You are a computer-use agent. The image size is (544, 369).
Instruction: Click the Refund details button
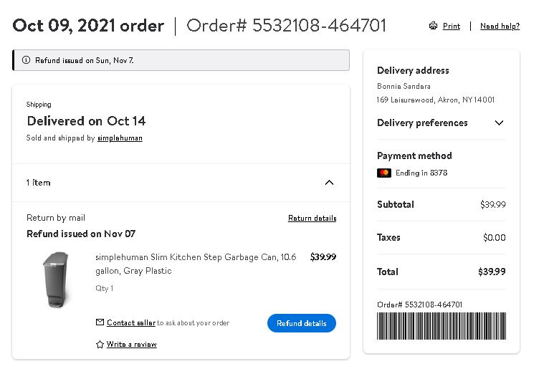(x=302, y=323)
